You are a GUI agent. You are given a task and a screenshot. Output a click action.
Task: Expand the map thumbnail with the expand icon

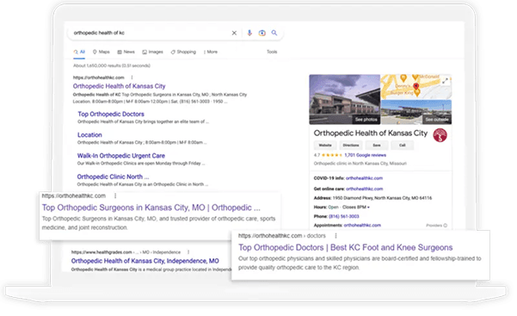tap(445, 81)
